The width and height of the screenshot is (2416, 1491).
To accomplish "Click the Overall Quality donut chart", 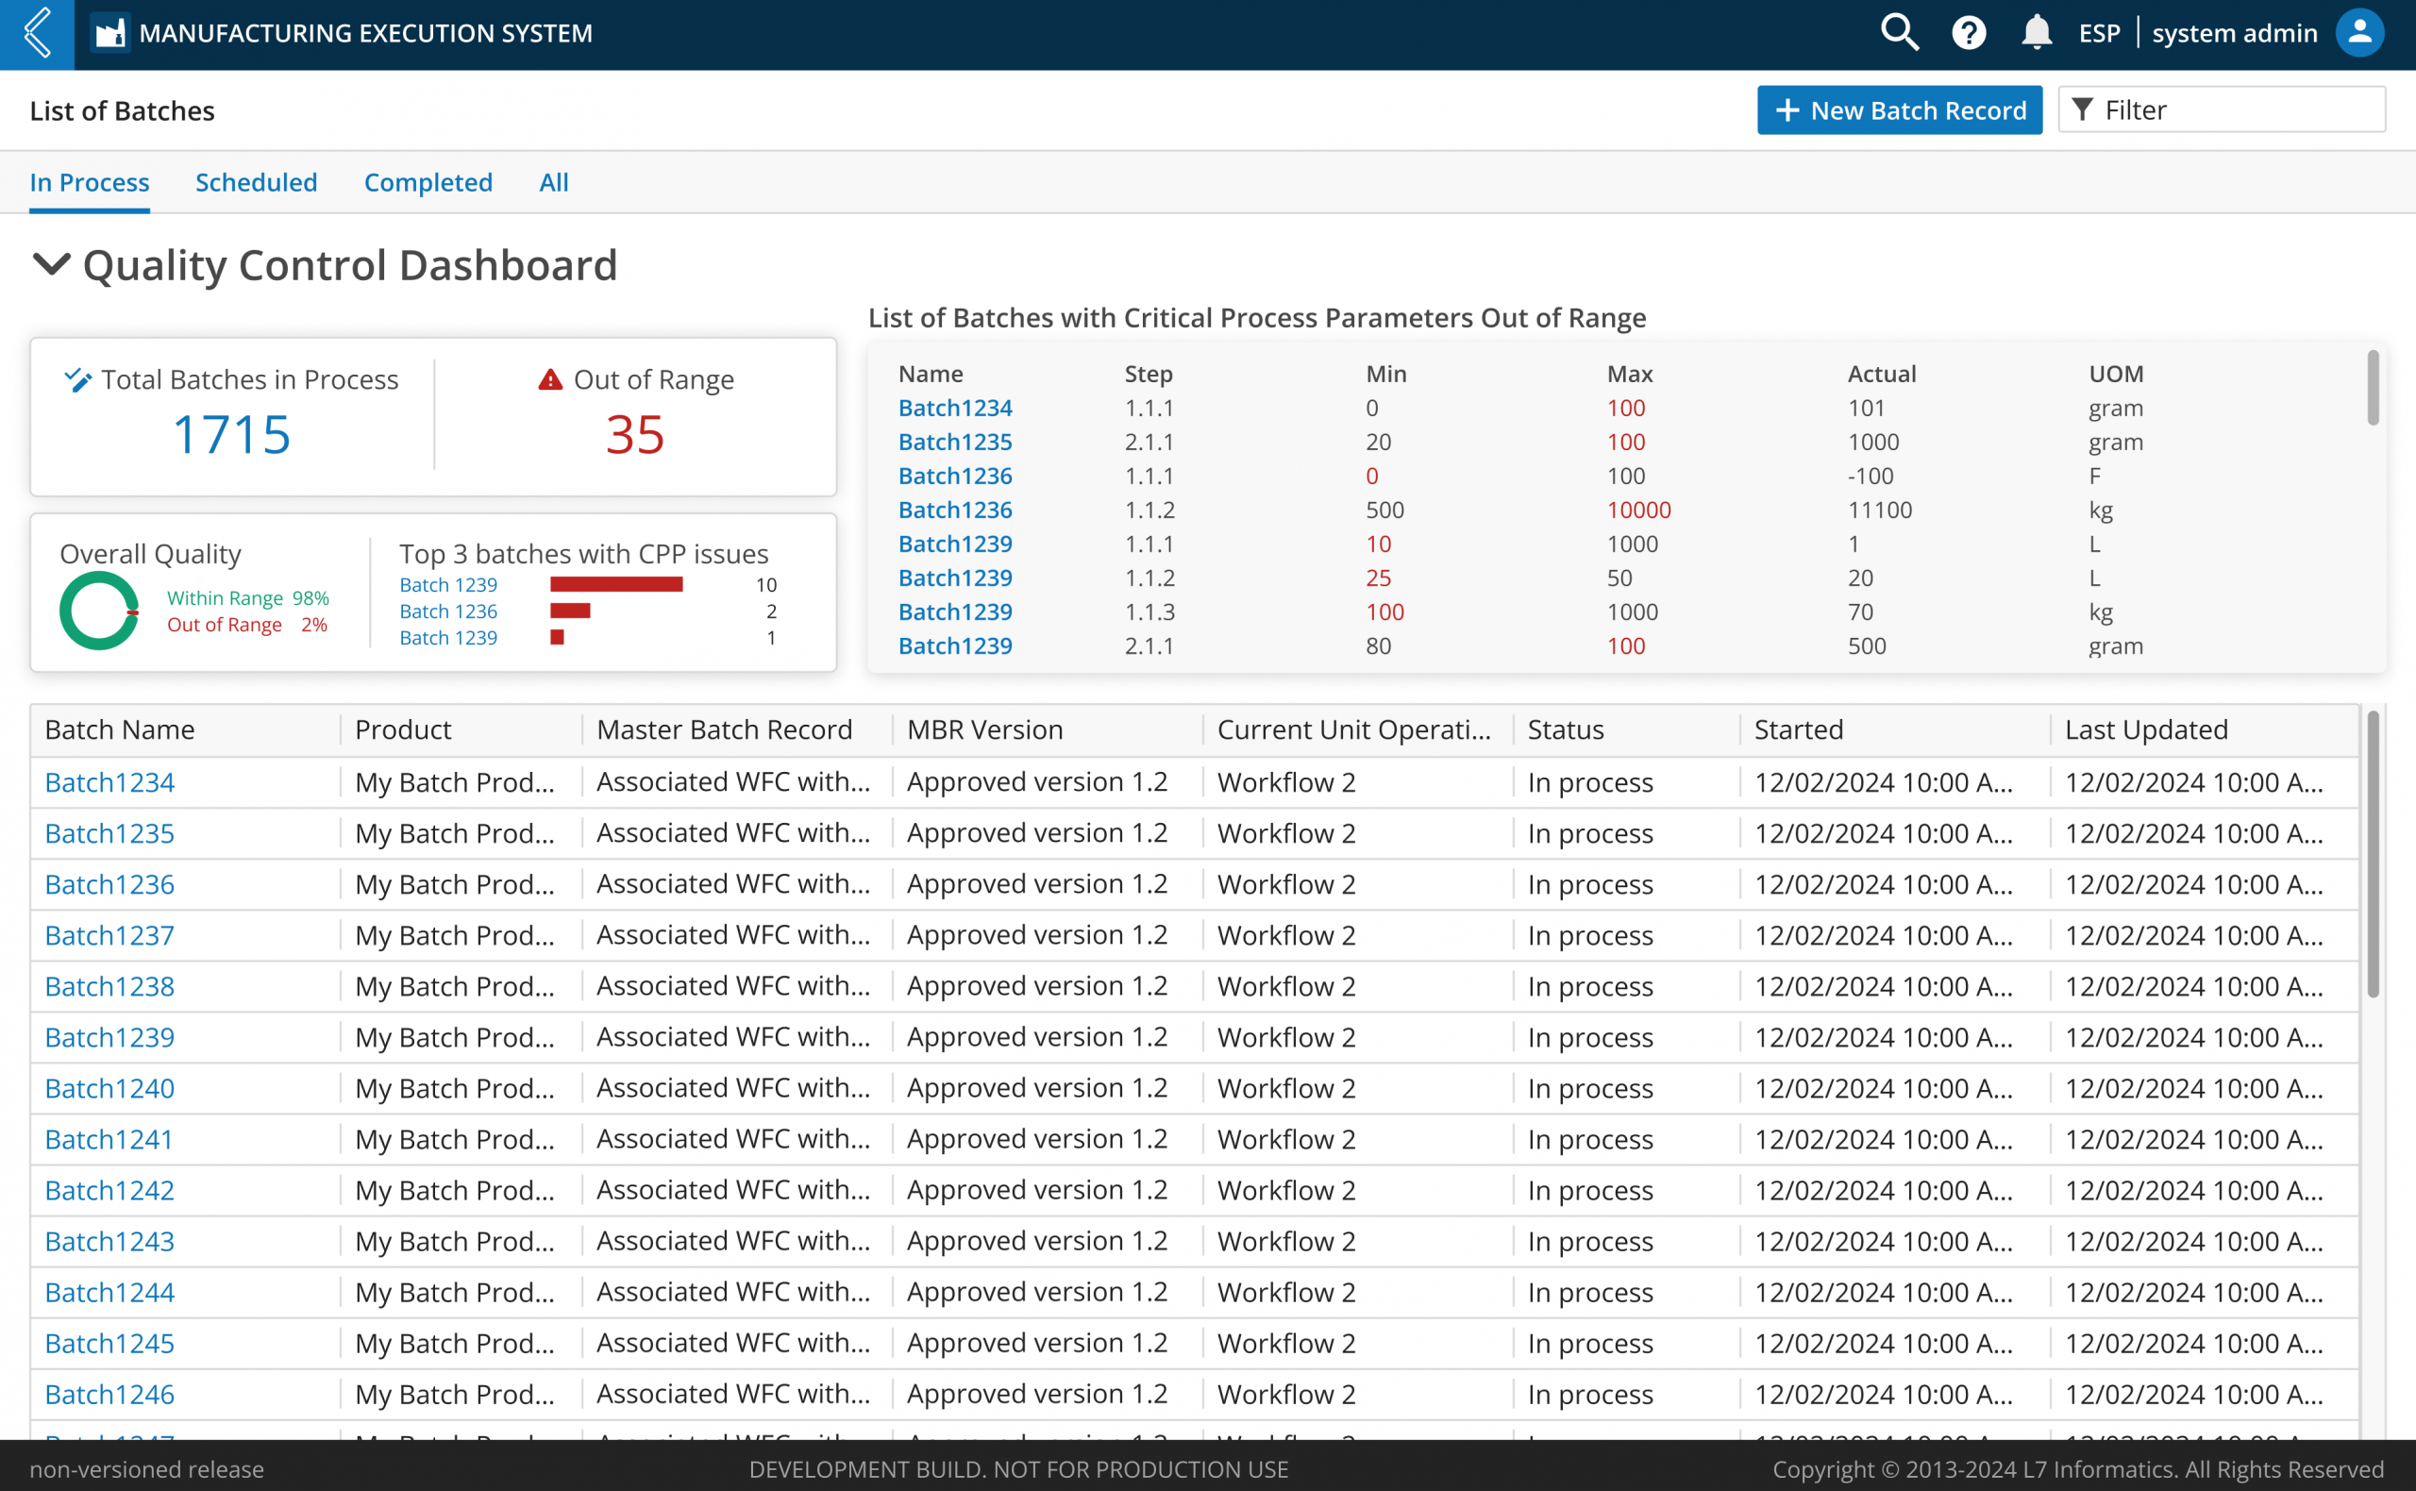I will click(100, 611).
